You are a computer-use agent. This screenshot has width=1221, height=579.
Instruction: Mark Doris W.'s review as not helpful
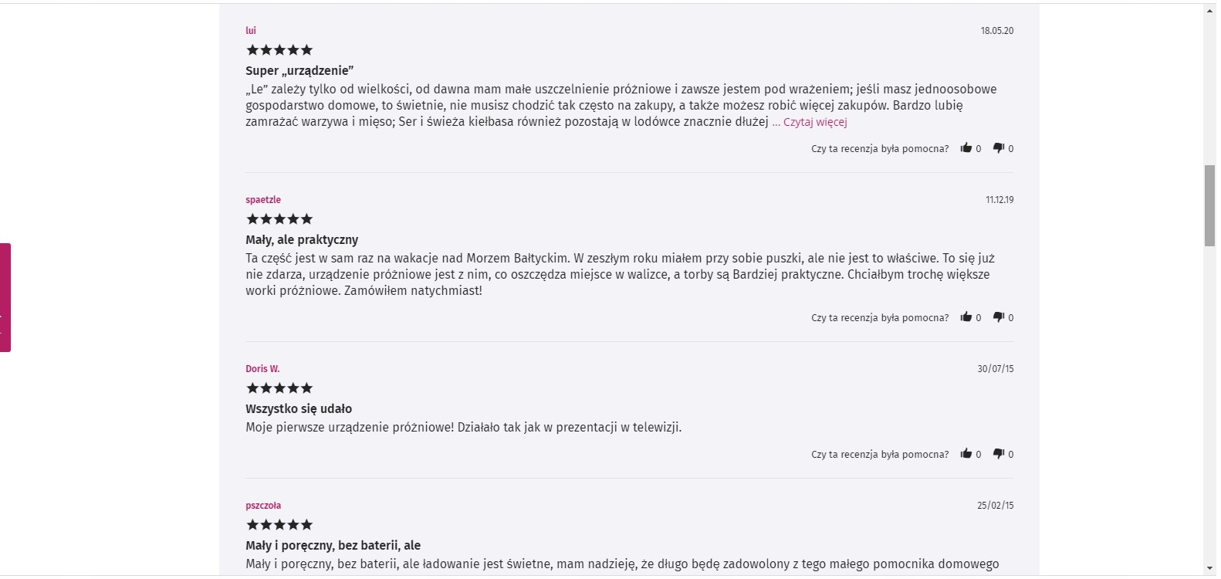(998, 454)
